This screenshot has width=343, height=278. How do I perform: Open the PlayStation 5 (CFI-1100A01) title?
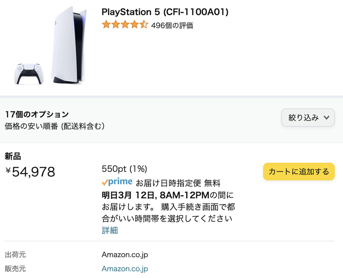[165, 12]
